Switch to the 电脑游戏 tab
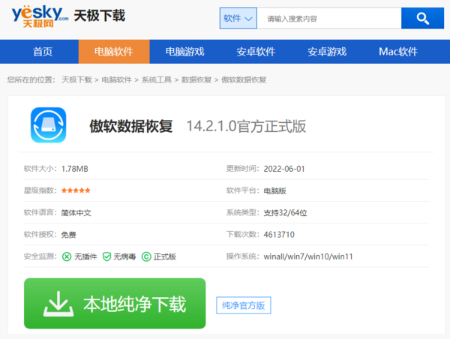This screenshot has width=450, height=339. (184, 52)
